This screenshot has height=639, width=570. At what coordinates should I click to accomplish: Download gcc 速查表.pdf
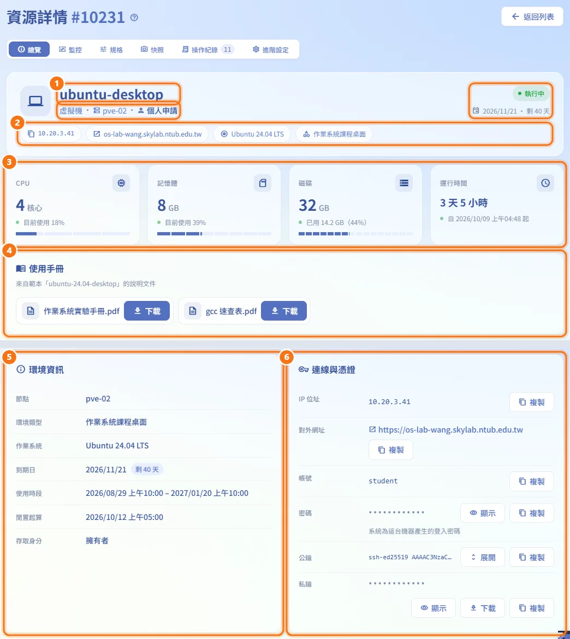(x=284, y=311)
